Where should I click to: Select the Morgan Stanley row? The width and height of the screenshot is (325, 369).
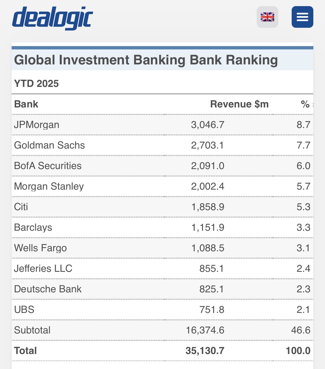(49, 186)
